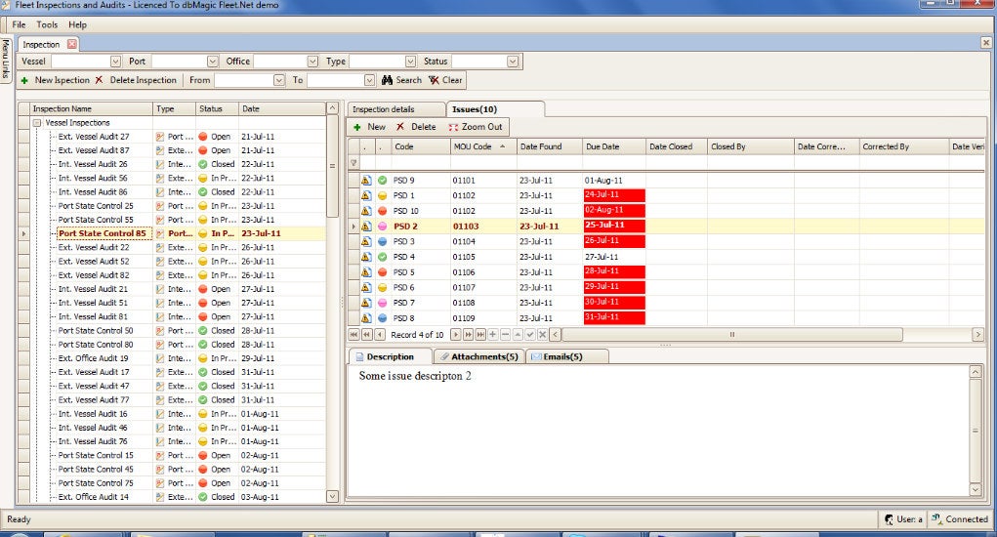Click the binoculars Search icon

pyautogui.click(x=387, y=80)
